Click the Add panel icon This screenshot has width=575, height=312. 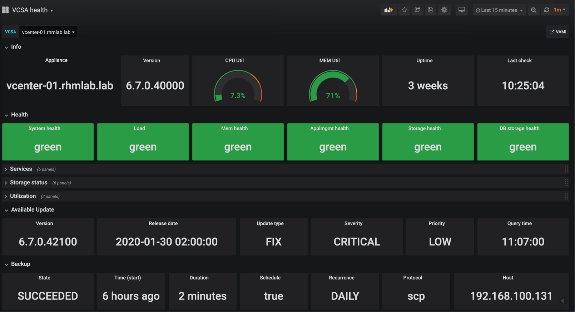pyautogui.click(x=388, y=10)
